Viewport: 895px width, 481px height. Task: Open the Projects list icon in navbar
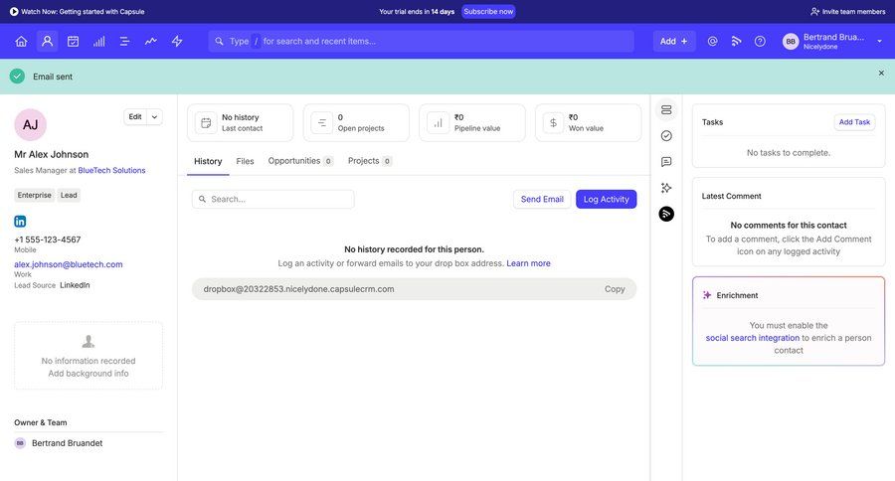[x=125, y=41]
